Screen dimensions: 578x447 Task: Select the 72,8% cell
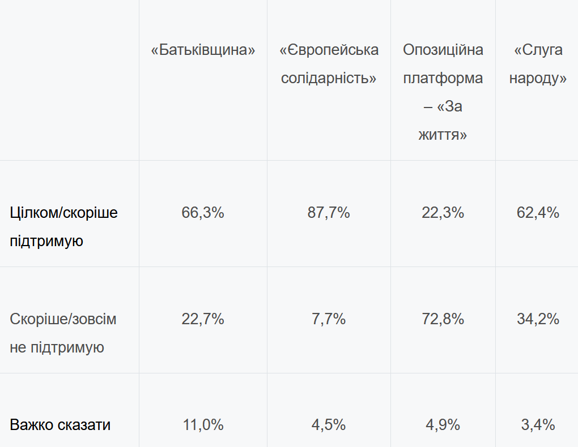443,319
